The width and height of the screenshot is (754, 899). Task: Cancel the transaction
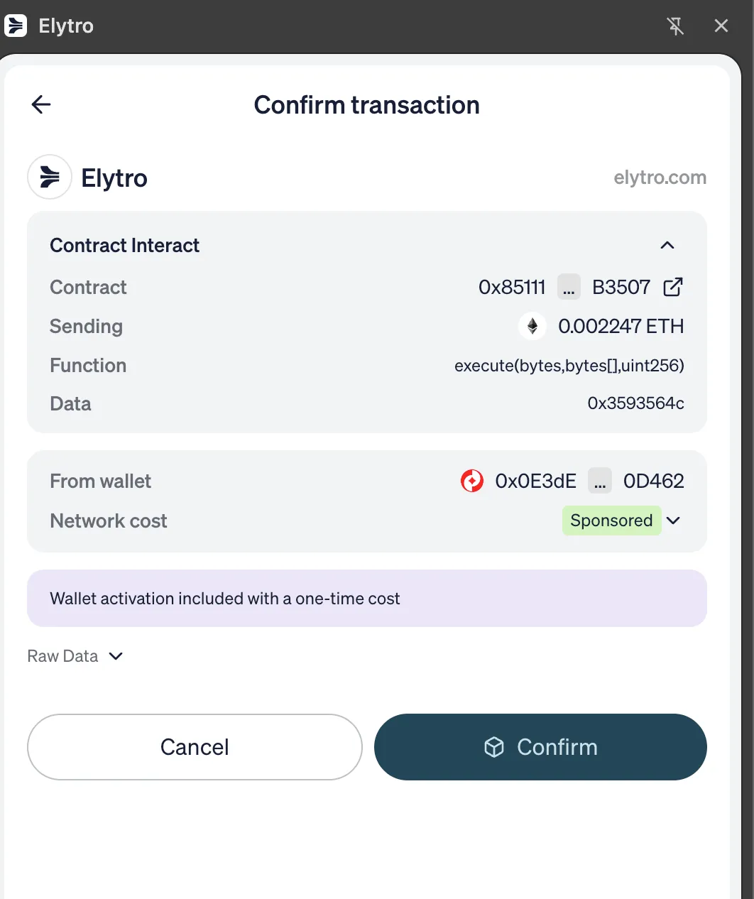tap(195, 747)
